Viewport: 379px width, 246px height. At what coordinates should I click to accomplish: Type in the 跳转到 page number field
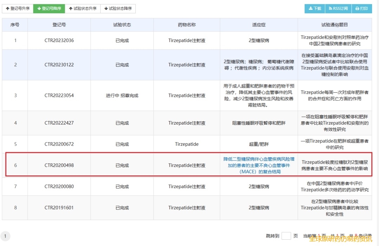pos(286,236)
